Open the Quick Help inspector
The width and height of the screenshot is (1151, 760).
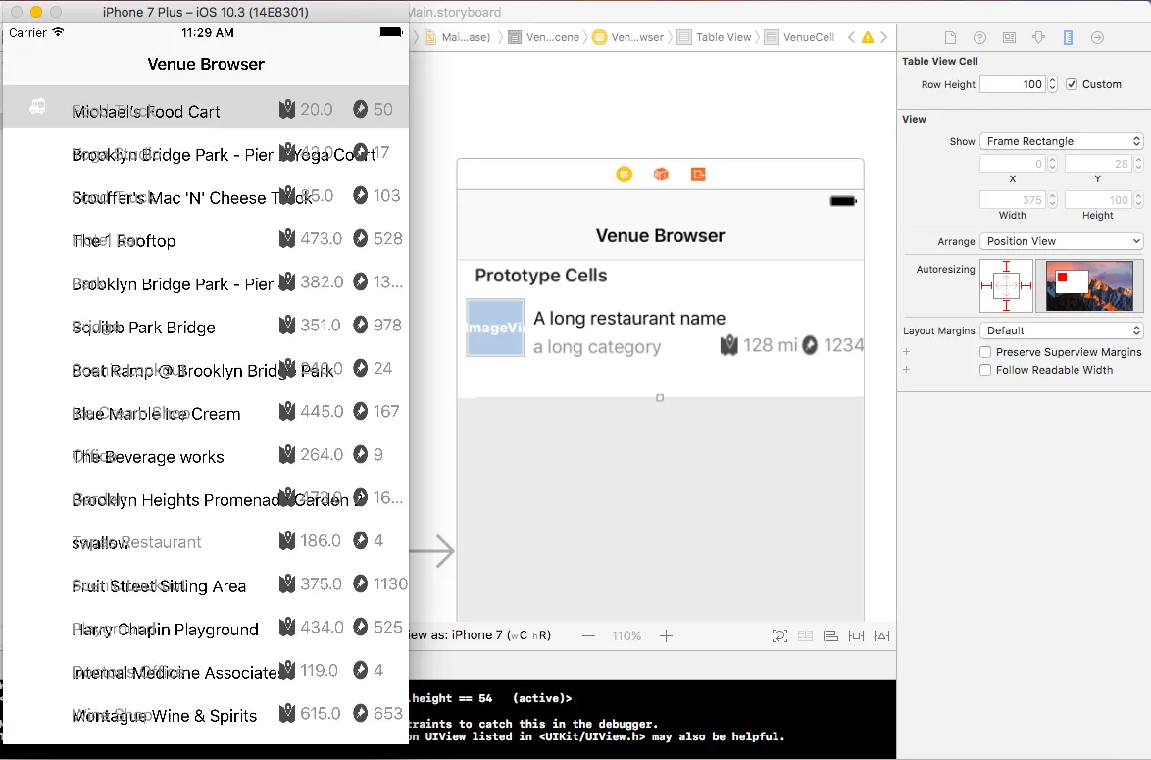pos(979,37)
